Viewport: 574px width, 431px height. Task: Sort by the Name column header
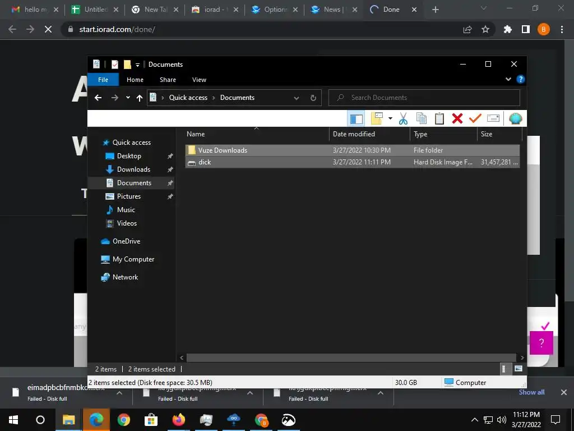click(256, 134)
